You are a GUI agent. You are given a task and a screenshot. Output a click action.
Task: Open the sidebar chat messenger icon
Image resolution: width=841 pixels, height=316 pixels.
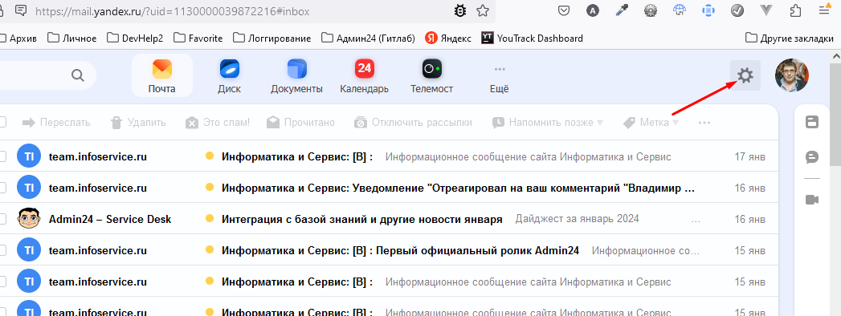click(x=812, y=157)
